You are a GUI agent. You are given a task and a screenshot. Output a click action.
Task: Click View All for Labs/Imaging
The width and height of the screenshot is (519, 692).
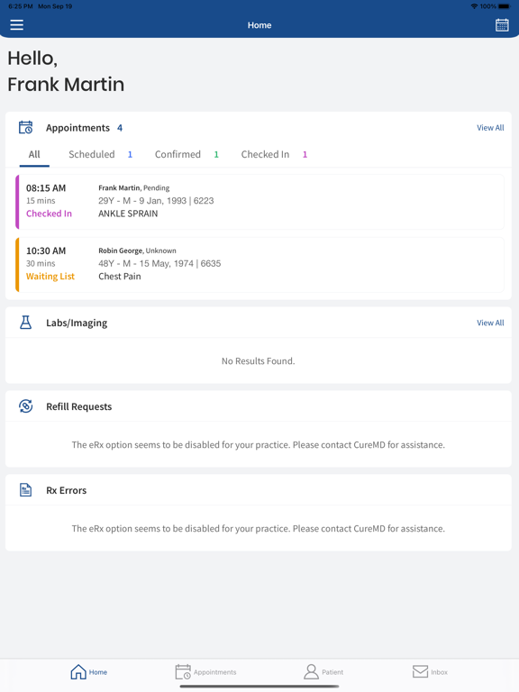pos(490,323)
